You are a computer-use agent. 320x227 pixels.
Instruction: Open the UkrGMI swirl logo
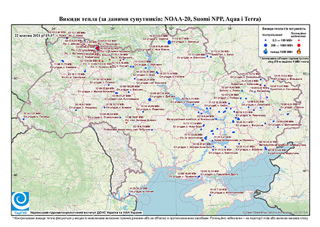point(20,201)
